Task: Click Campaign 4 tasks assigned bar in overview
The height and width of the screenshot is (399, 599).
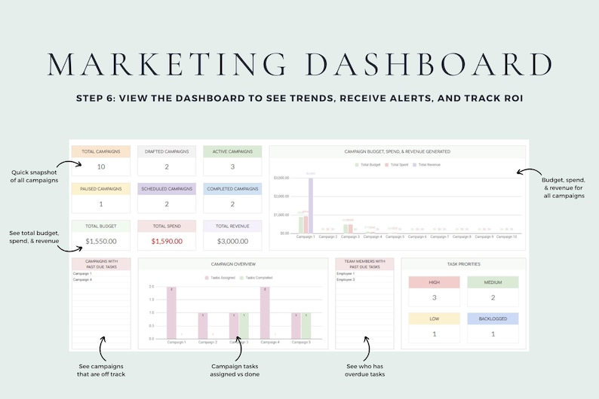Action: click(x=265, y=313)
